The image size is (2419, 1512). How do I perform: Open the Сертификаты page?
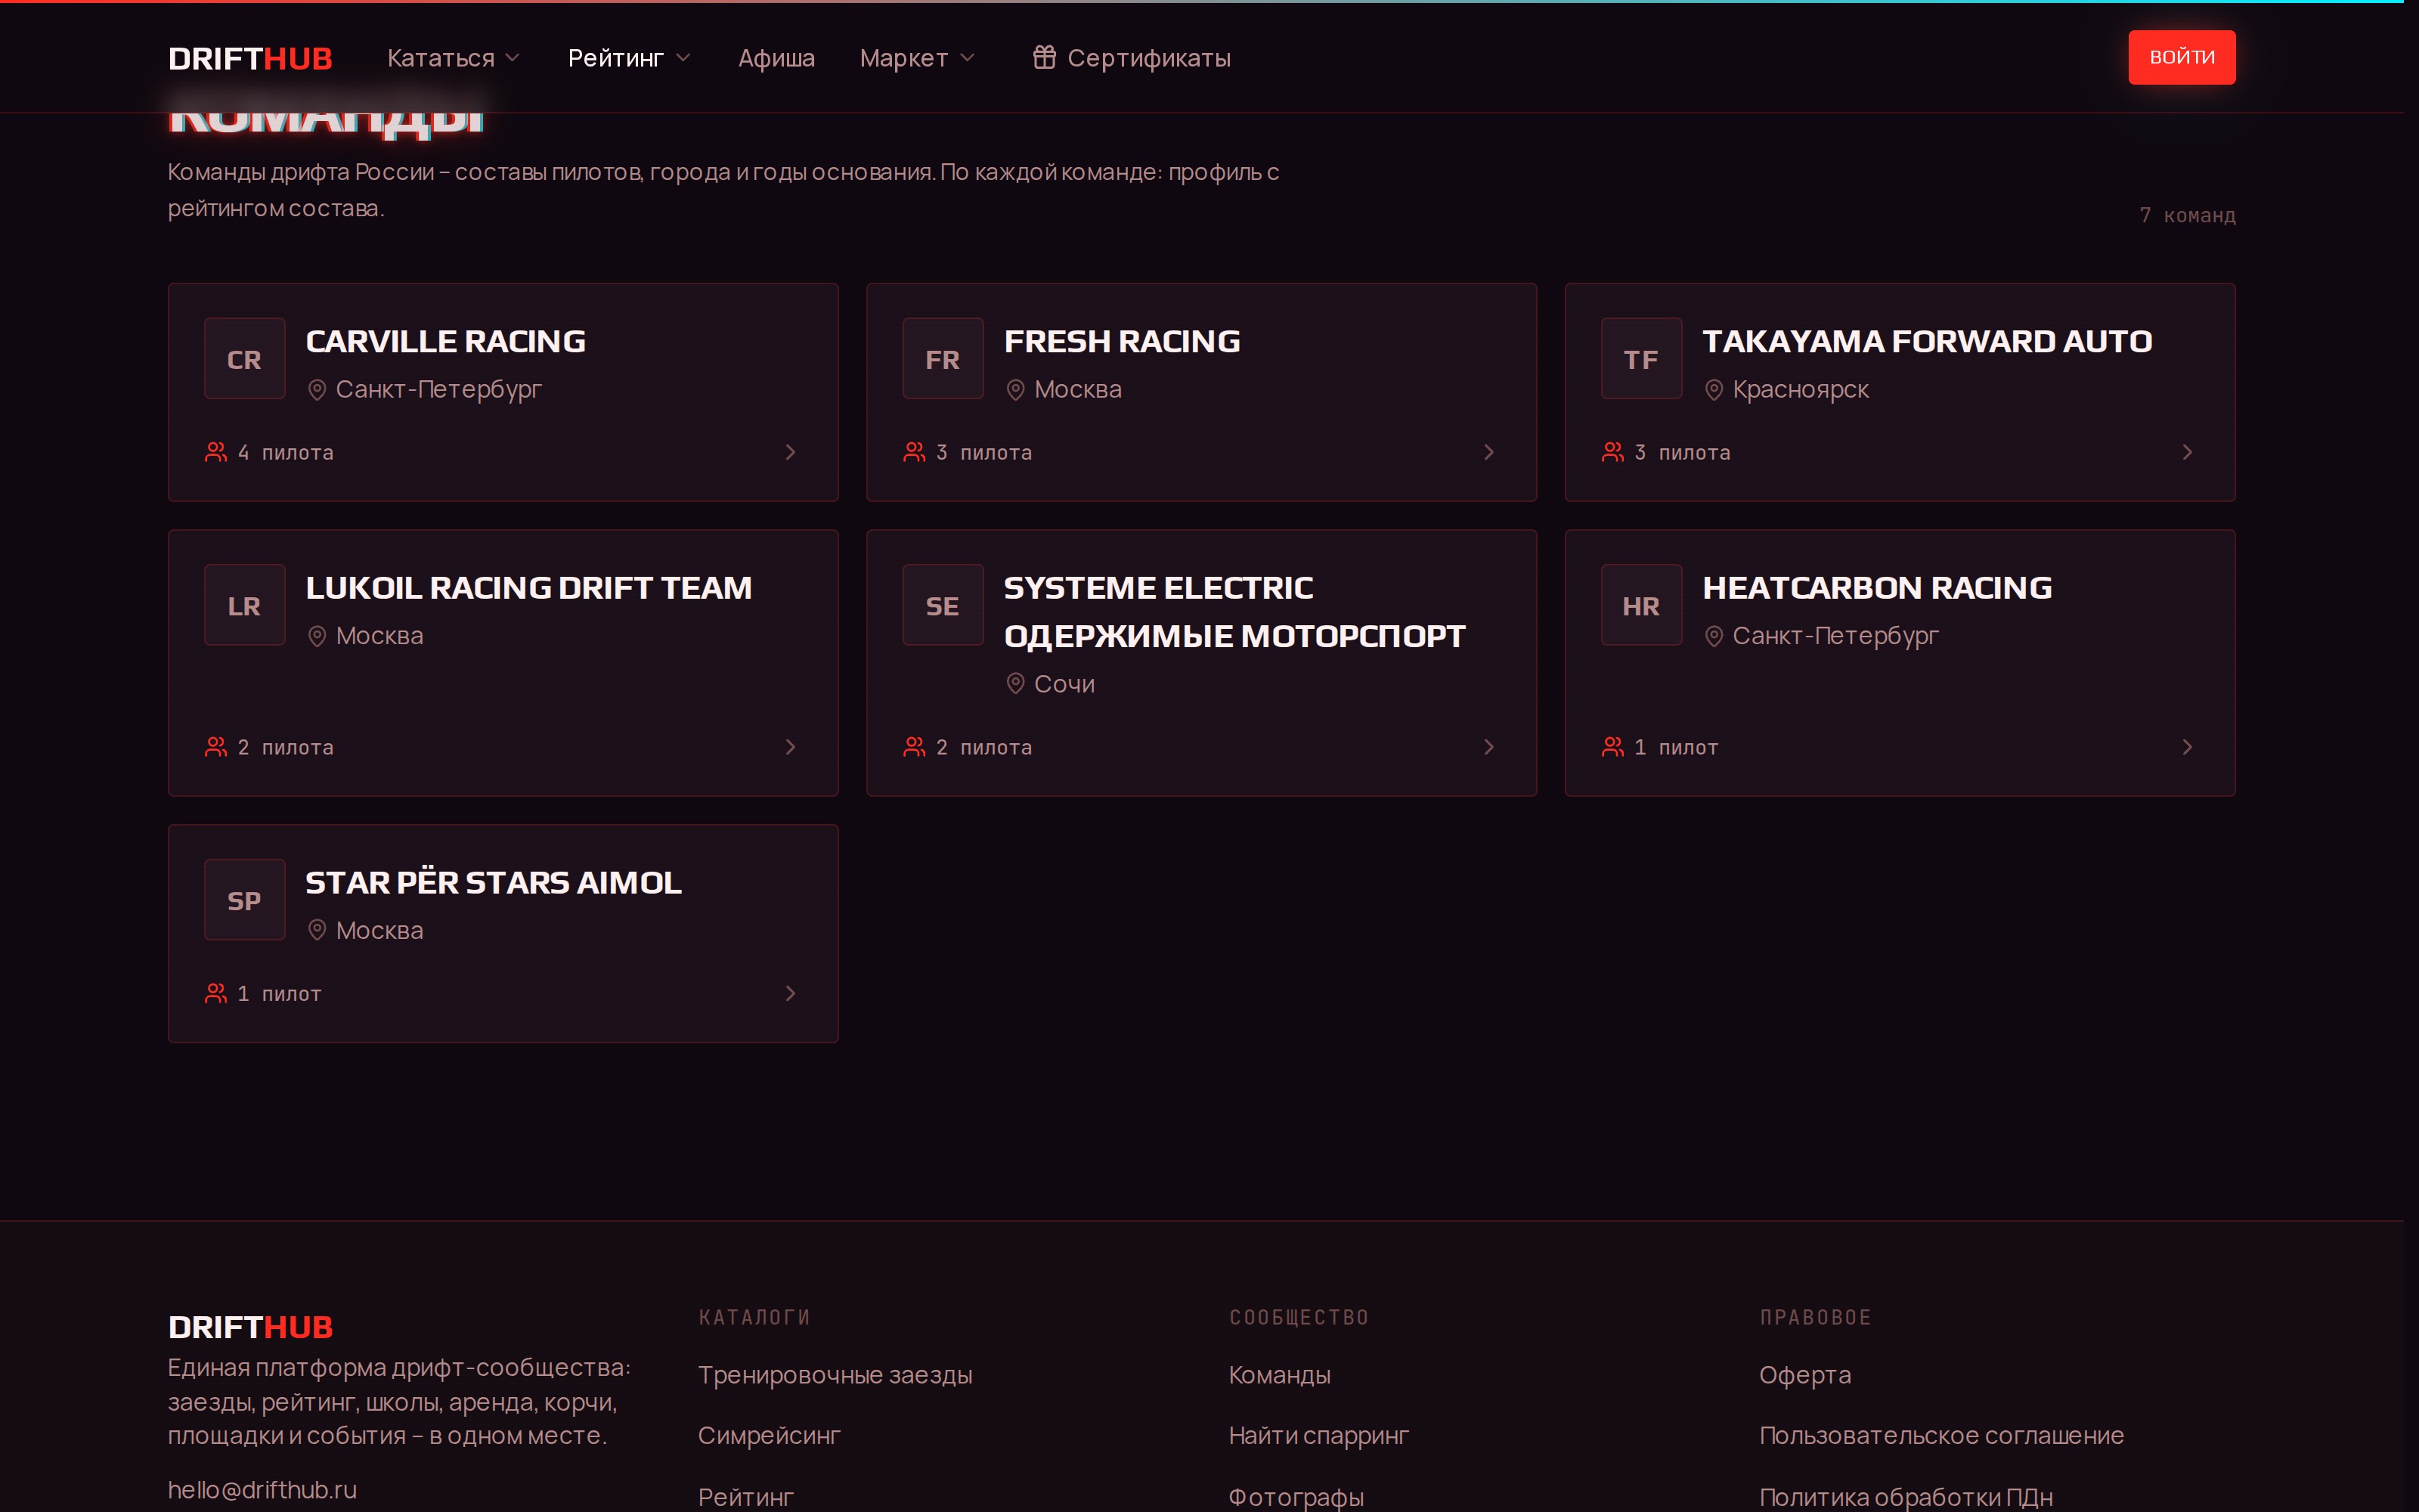(1132, 58)
